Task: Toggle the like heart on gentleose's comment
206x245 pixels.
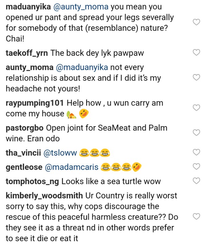Action: coord(196,166)
